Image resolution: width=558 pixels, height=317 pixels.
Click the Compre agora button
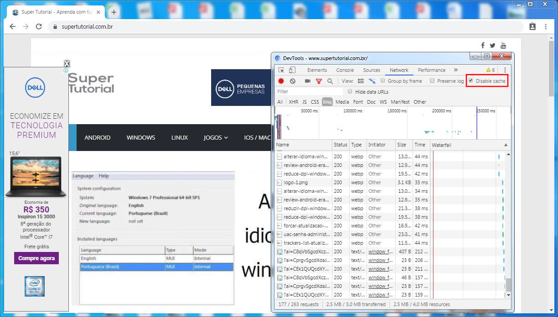tap(36, 258)
